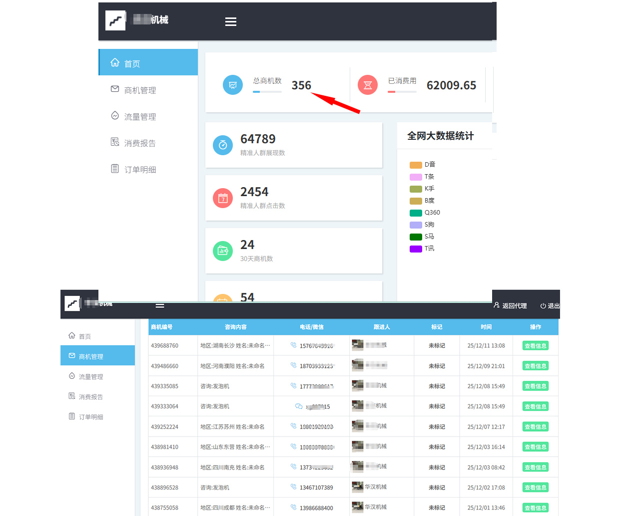Click the 时间 column header
Viewport: 642px width, 516px height.
click(486, 327)
